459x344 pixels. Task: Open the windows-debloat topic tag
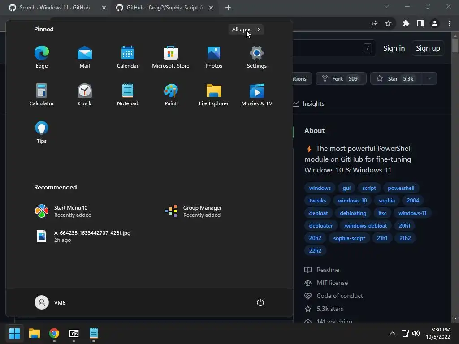366,226
